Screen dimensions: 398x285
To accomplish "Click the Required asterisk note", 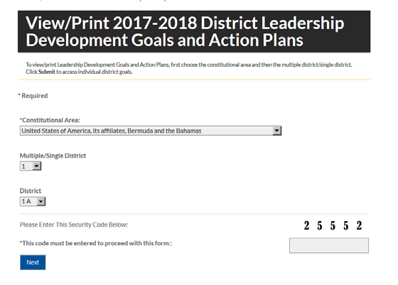I will coord(33,96).
